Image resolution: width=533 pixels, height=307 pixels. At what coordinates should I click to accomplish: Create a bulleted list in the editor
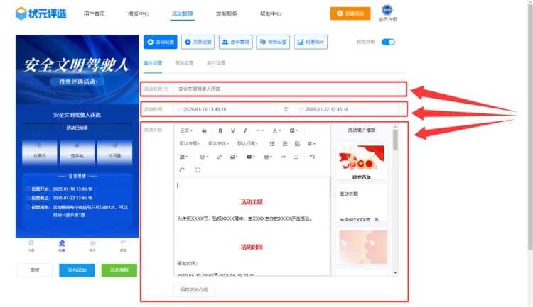click(x=272, y=143)
